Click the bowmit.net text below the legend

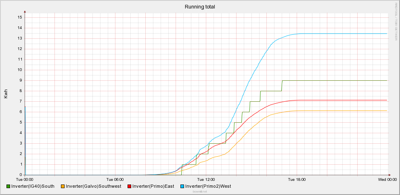tap(200, 191)
